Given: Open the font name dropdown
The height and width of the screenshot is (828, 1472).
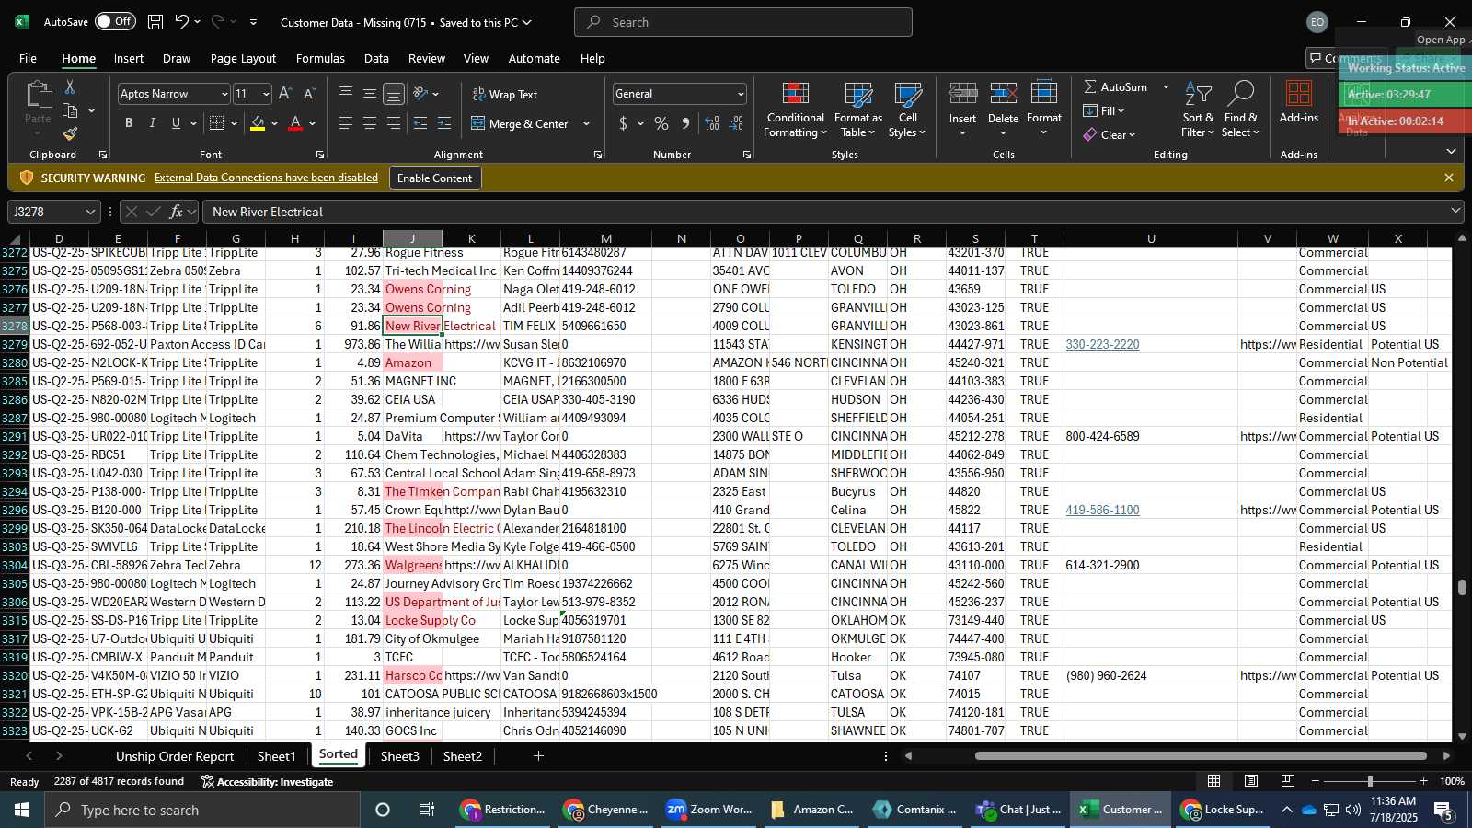Looking at the screenshot, I should (x=224, y=94).
